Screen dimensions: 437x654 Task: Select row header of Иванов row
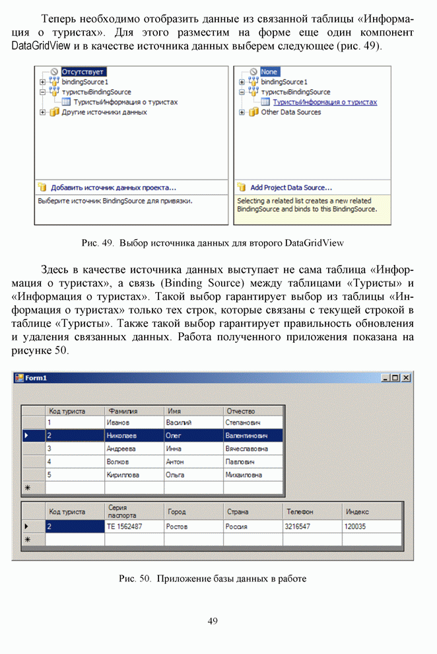pos(33,422)
